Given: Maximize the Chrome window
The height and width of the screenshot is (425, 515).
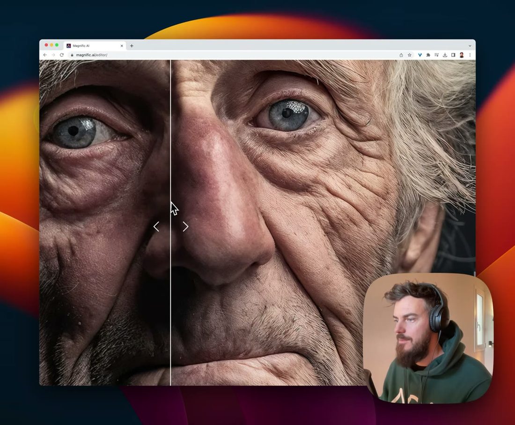Looking at the screenshot, I should pos(57,45).
